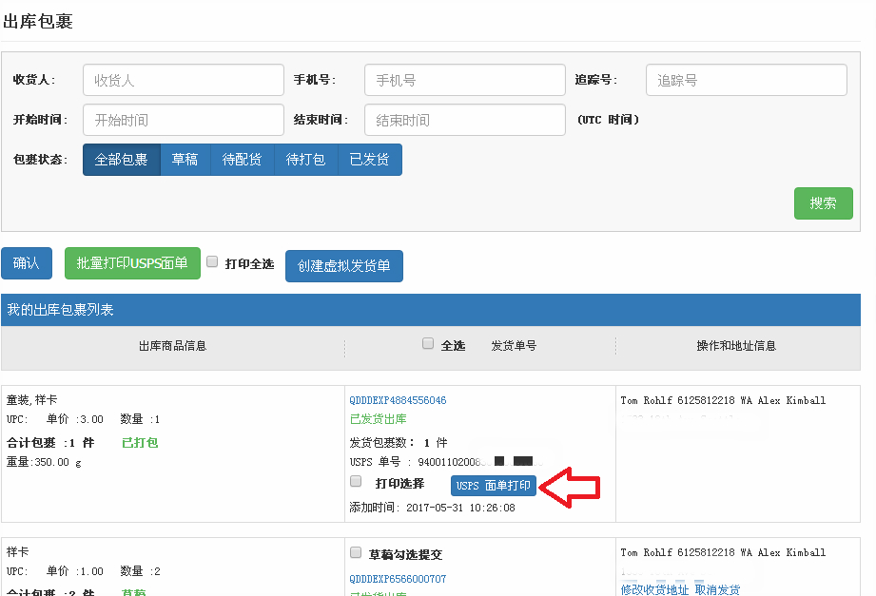Open the 开始时间 date field

[x=184, y=120]
